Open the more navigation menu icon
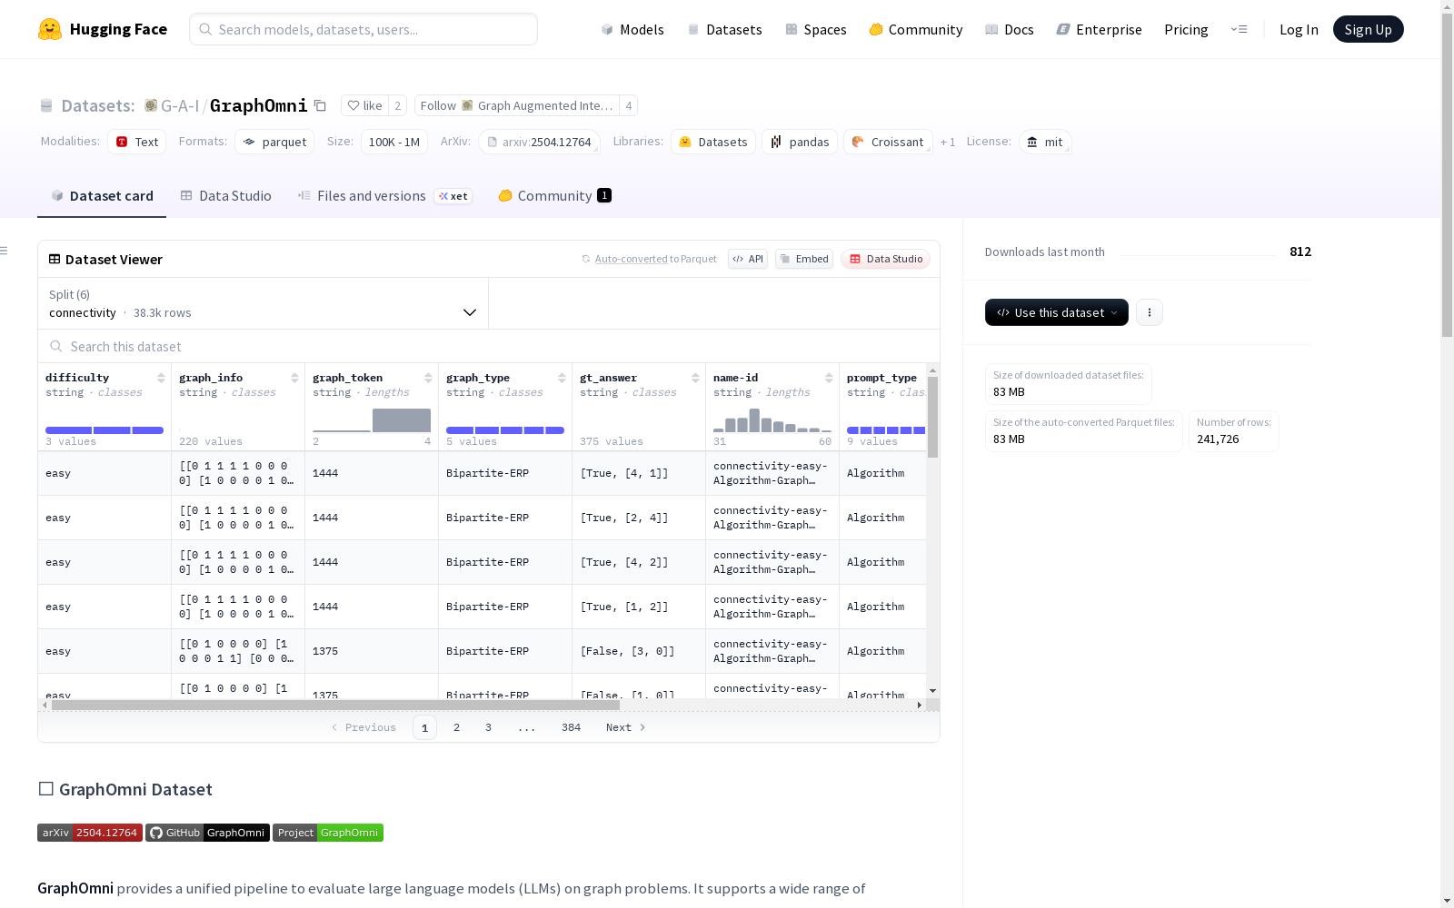The height and width of the screenshot is (908, 1454). click(x=1239, y=29)
